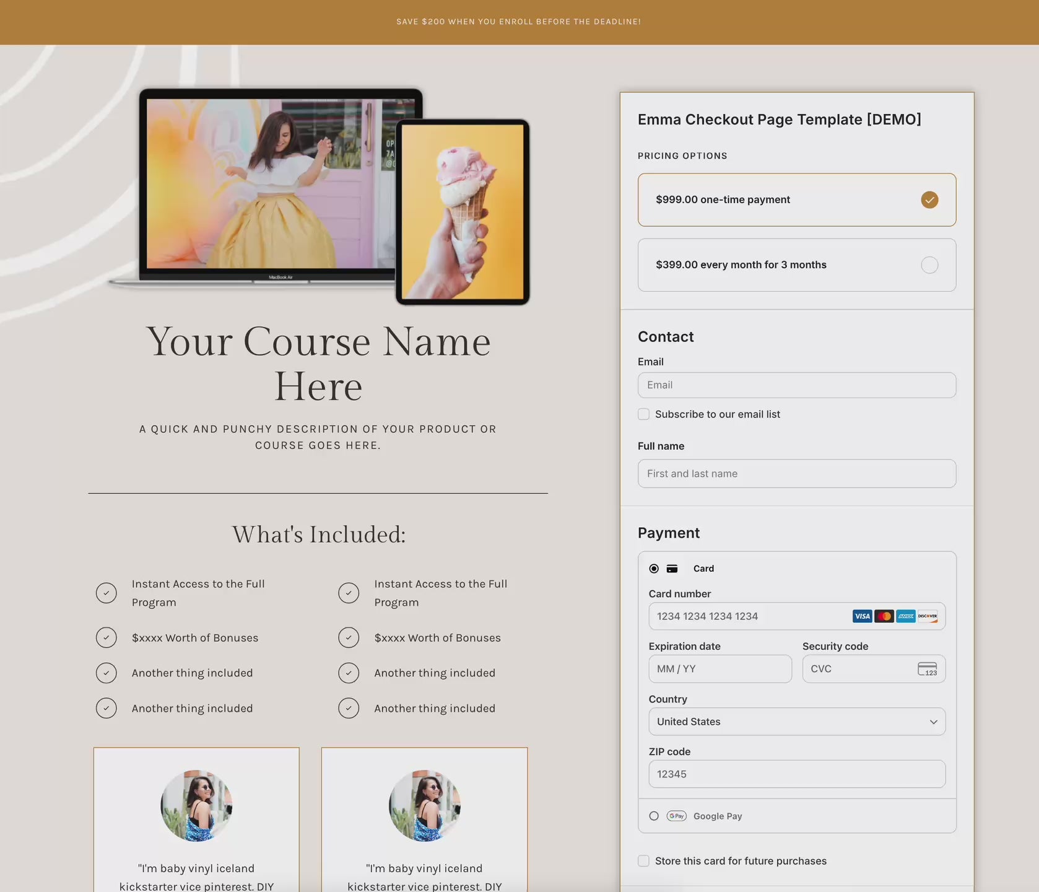The height and width of the screenshot is (892, 1039).
Task: Click the credit card icon beside Card
Action: tap(672, 569)
